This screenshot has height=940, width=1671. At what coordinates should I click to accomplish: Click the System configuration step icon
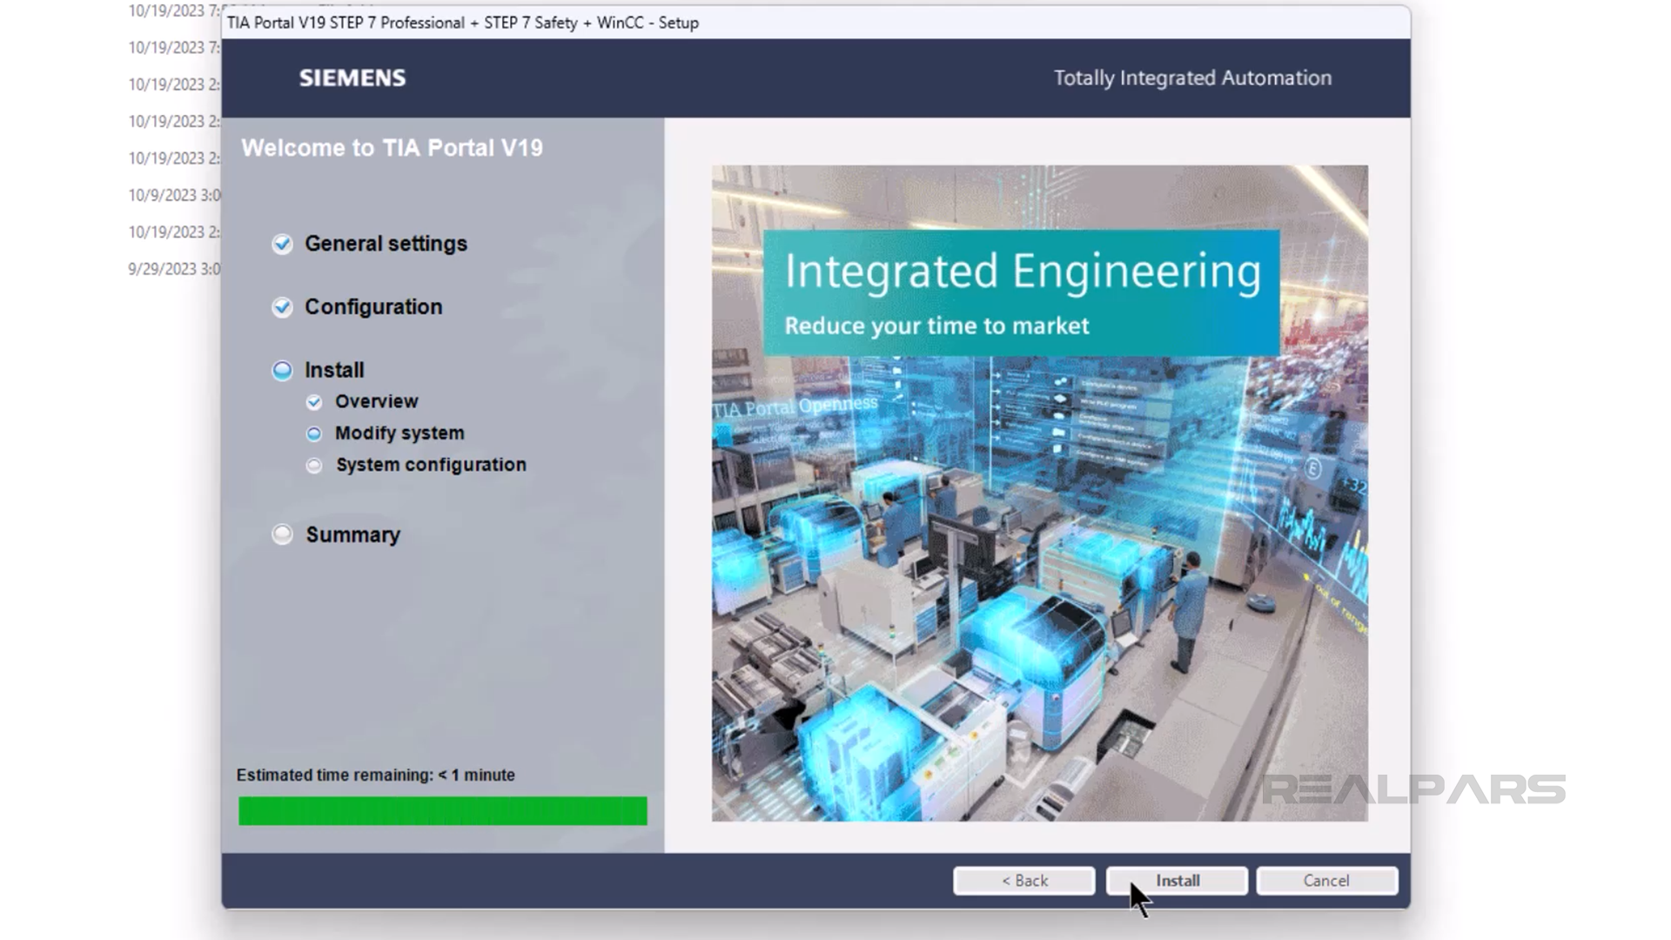pyautogui.click(x=314, y=466)
